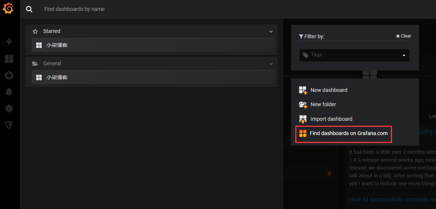Open the Explore compass icon in sidebar
This screenshot has height=209, width=436.
pos(9,75)
